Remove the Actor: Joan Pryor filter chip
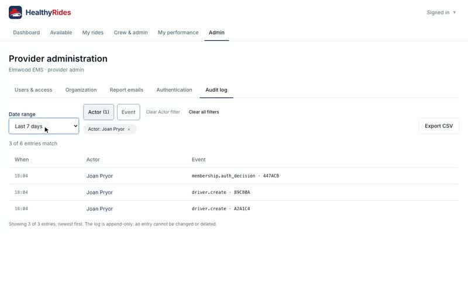The image size is (468, 292). [x=129, y=129]
